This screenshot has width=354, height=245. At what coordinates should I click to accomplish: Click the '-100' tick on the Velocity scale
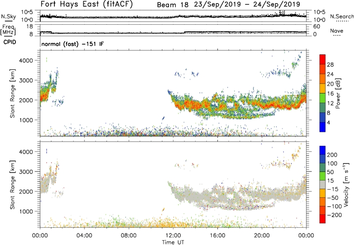click(x=335, y=206)
